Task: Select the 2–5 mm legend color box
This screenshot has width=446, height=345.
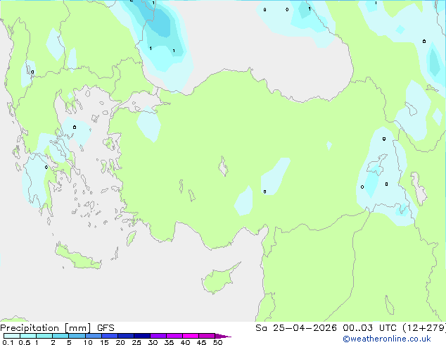Action: click(60, 336)
